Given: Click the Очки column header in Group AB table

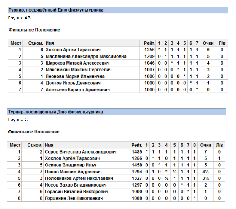Looking at the screenshot, I should point(208,43).
